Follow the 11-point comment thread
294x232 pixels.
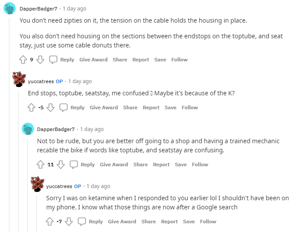click(x=200, y=165)
